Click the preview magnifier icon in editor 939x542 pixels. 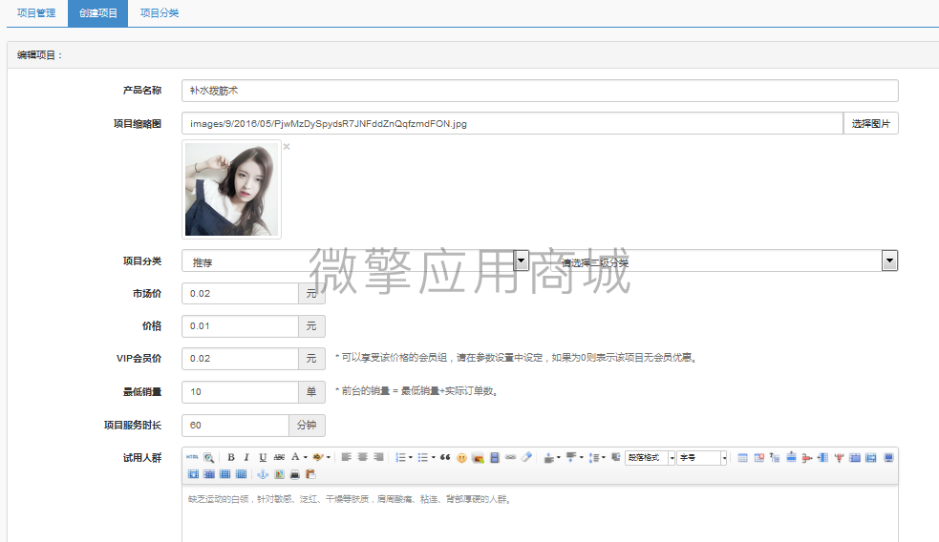coord(208,458)
